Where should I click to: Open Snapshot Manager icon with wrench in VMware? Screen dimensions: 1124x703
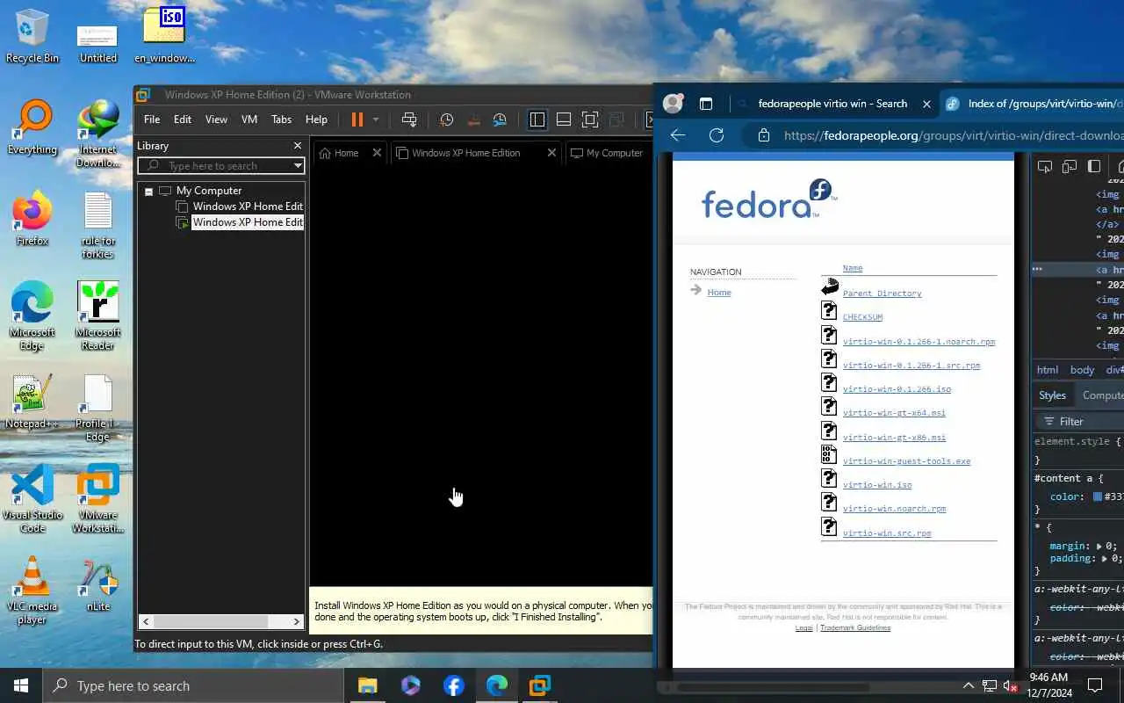pyautogui.click(x=500, y=120)
